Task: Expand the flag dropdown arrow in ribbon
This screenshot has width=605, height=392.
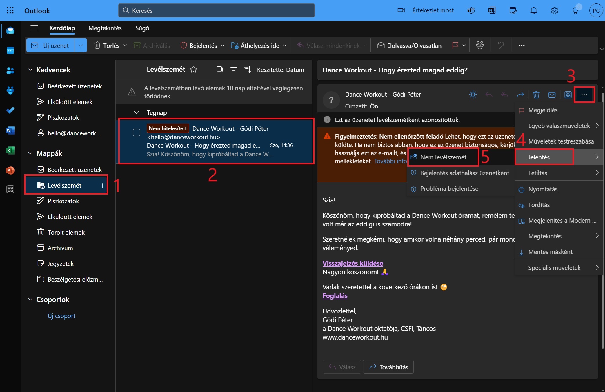Action: tap(464, 46)
